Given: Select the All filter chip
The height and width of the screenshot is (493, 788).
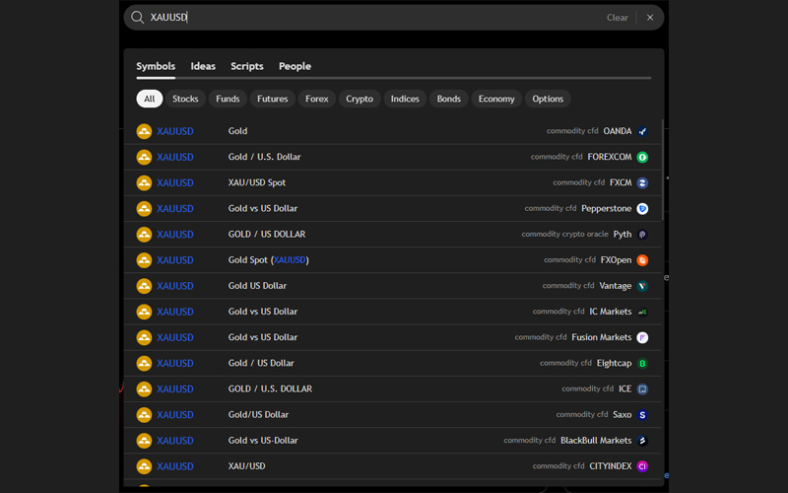Looking at the screenshot, I should coord(150,99).
